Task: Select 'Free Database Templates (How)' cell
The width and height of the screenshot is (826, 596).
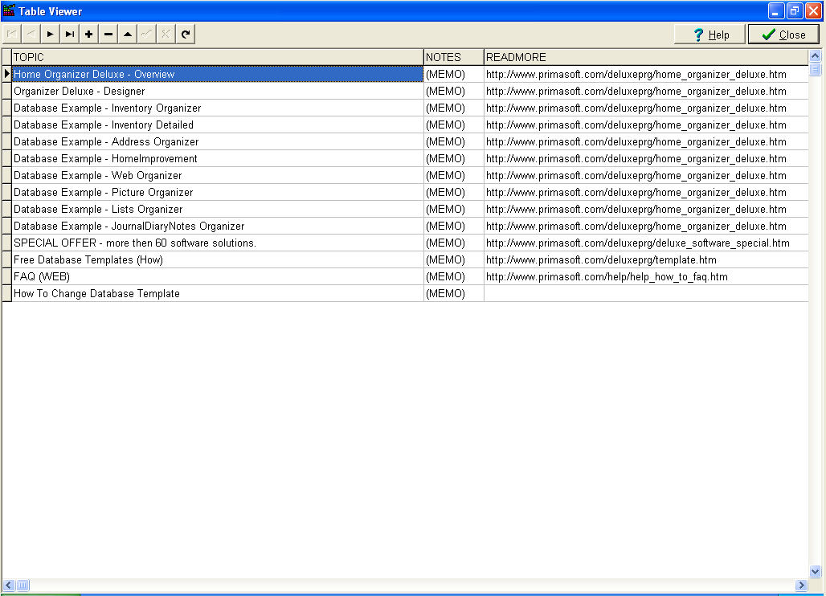Action: pos(218,259)
